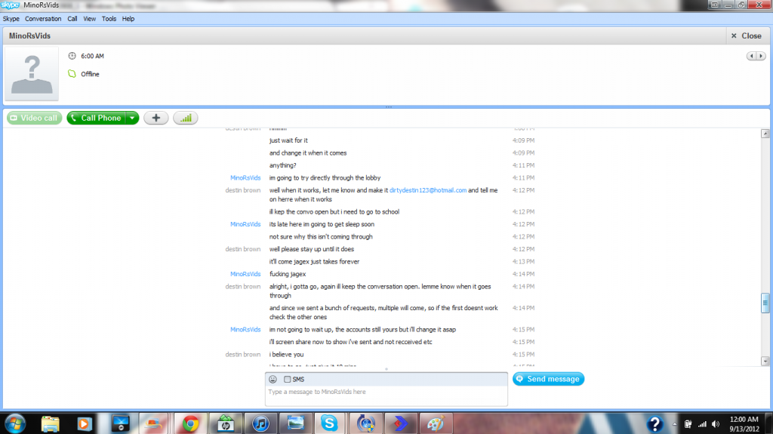Image resolution: width=773 pixels, height=434 pixels.
Task: Click the previous arrow in header
Action: coord(751,56)
